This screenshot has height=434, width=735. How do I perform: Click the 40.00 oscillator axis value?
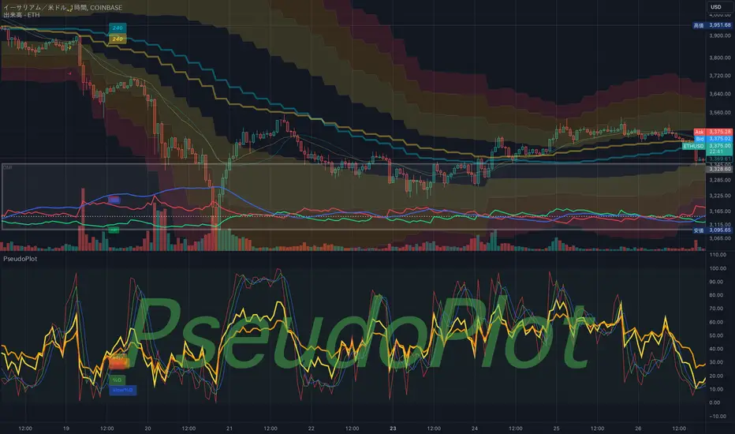point(718,349)
